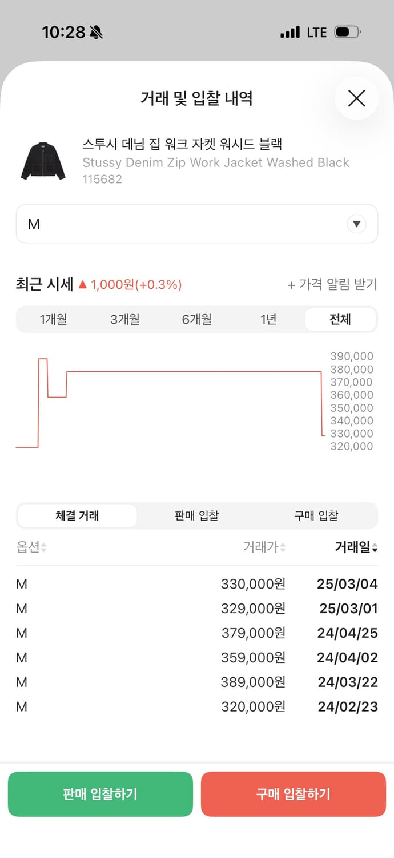Toggle the 1년 chart range
This screenshot has height=858, width=394.
coord(268,320)
